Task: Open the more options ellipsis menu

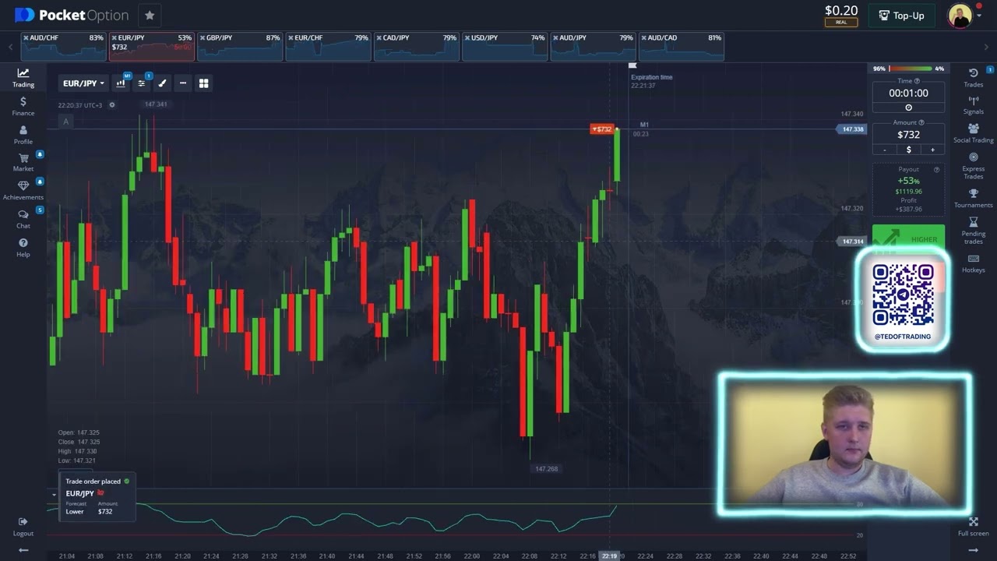Action: point(183,83)
